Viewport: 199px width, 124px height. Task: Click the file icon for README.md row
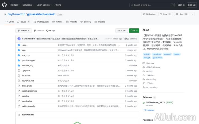[19, 81]
